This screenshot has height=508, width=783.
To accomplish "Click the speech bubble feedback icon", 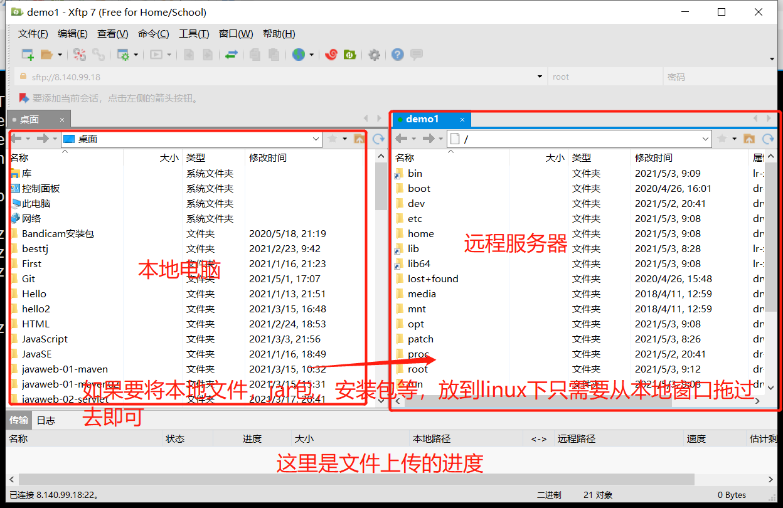I will pyautogui.click(x=416, y=55).
